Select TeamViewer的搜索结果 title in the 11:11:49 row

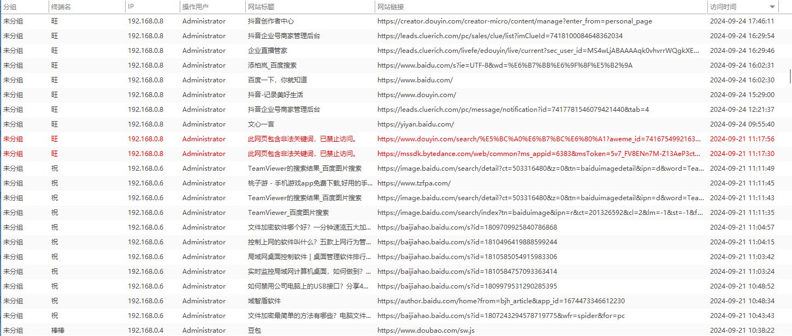pyautogui.click(x=305, y=169)
